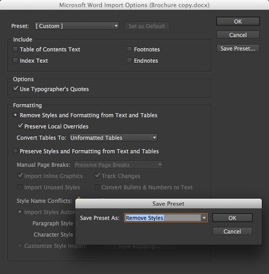The width and height of the screenshot is (269, 274).
Task: Toggle Use Typographer's Quotes checkbox
Action: [x=16, y=89]
